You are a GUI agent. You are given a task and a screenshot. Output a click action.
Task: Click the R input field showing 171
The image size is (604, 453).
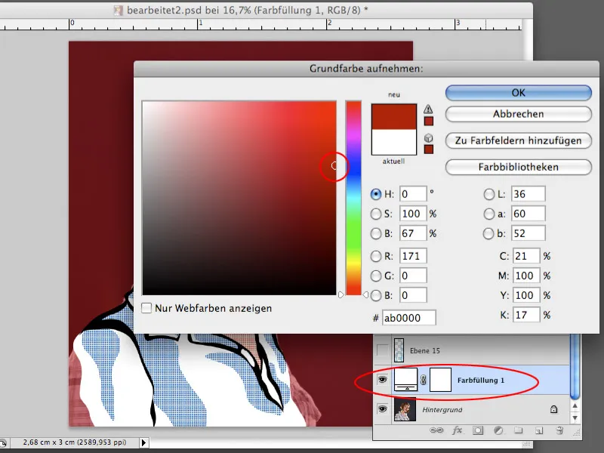pos(413,256)
